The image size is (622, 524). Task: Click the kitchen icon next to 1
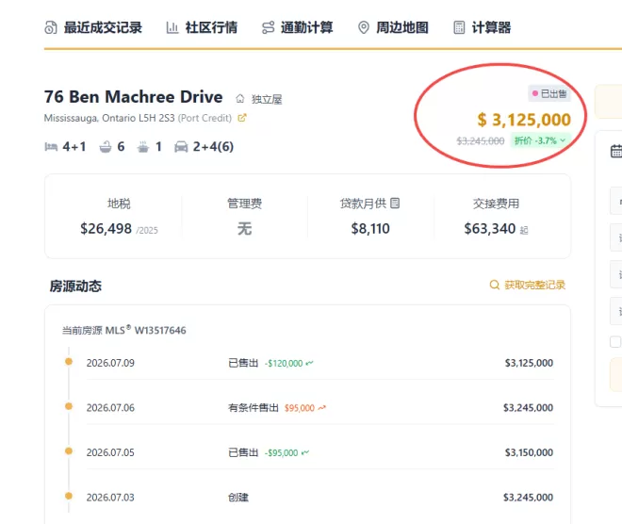tap(143, 147)
